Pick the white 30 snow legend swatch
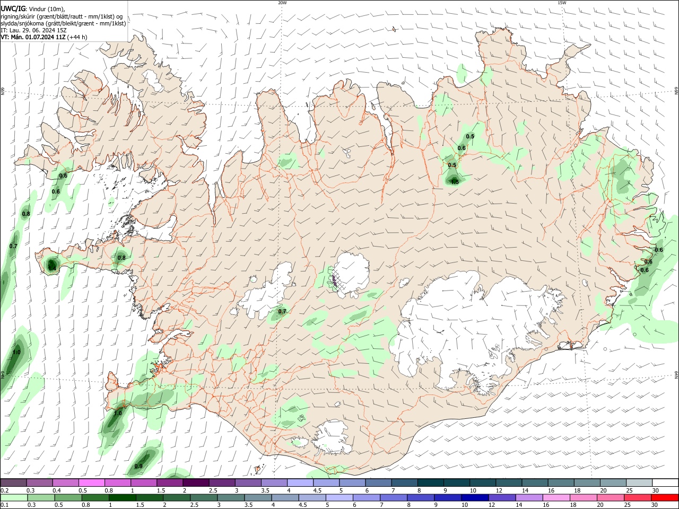The width and height of the screenshot is (679, 509). click(x=665, y=482)
